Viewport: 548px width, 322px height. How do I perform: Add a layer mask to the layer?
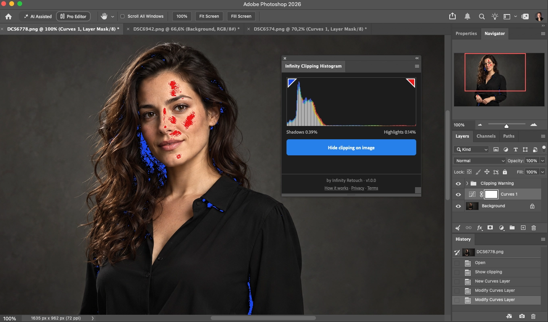pyautogui.click(x=490, y=228)
